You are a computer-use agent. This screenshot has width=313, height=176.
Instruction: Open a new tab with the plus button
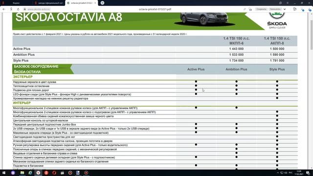click(x=102, y=3)
